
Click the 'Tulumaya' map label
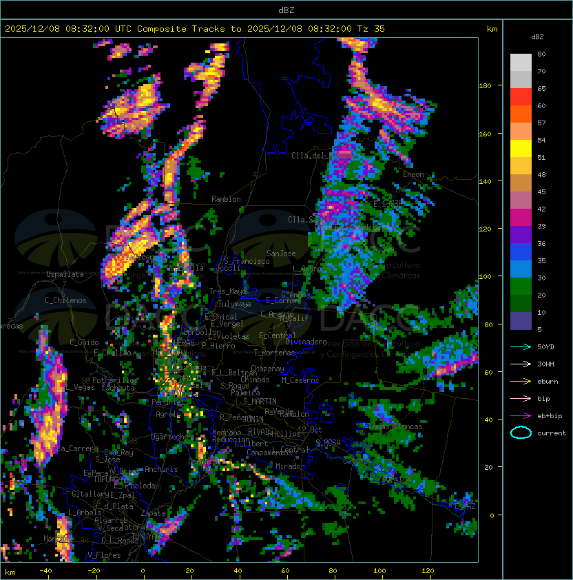click(235, 304)
